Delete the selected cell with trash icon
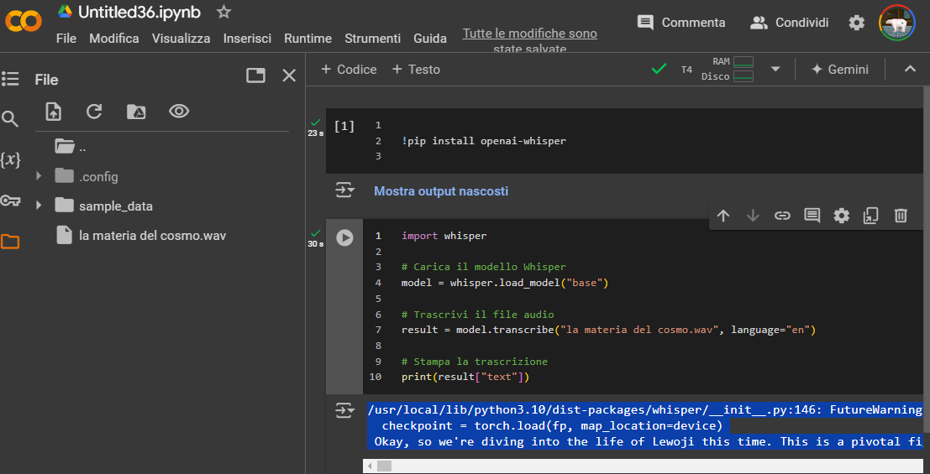930x474 pixels. 901,216
